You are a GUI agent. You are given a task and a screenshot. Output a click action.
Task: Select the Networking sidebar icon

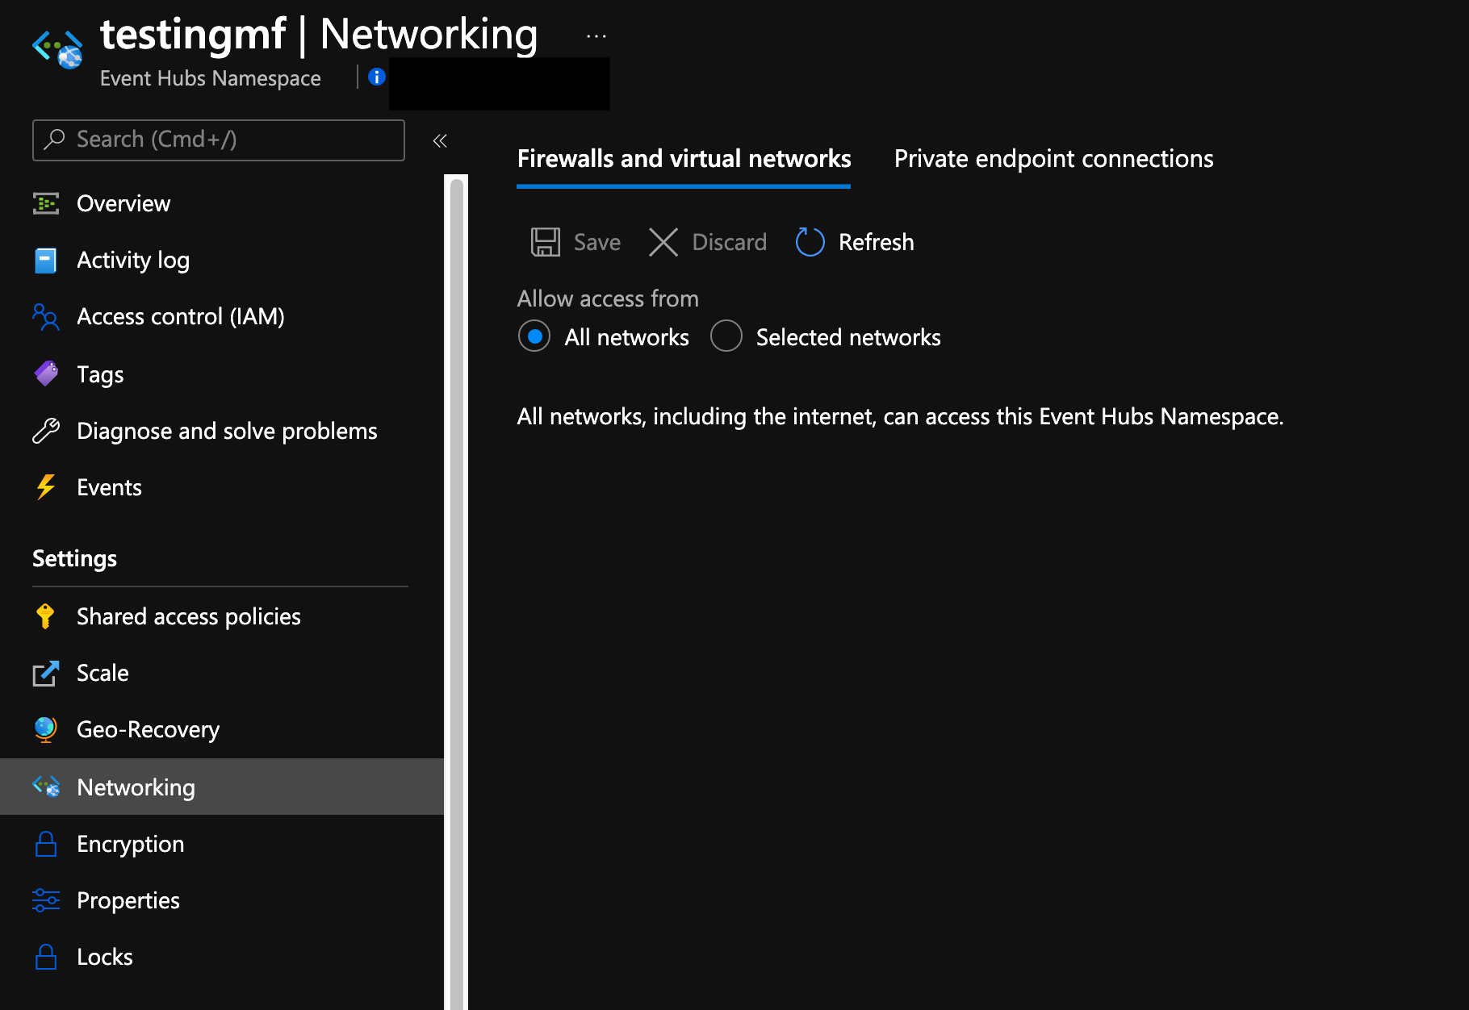46,787
